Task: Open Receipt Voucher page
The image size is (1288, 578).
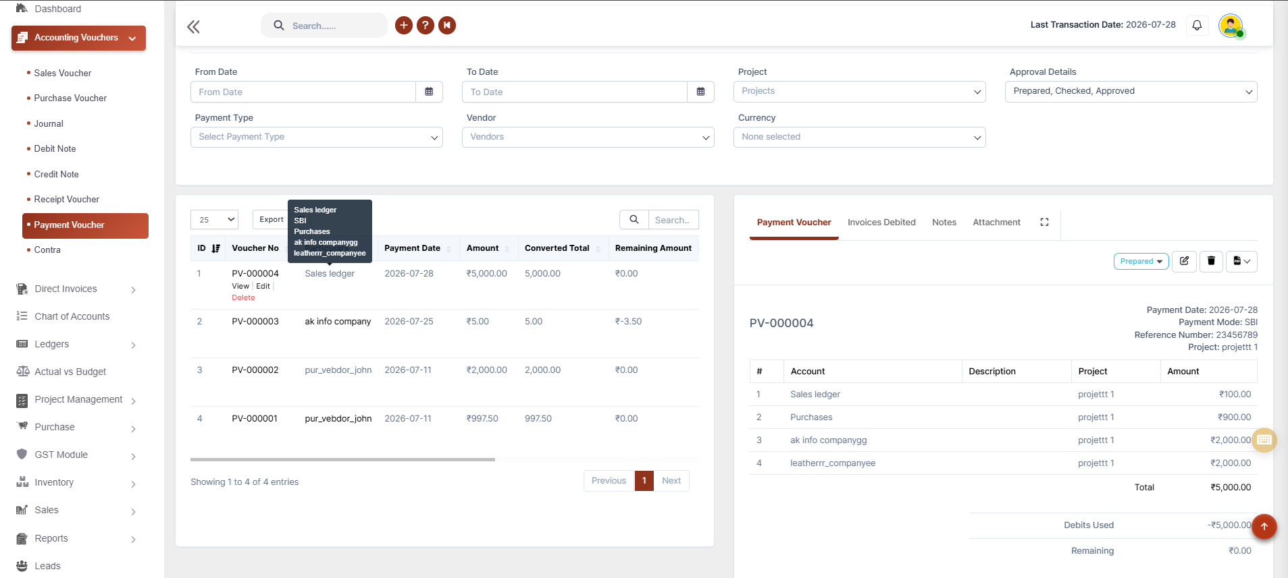Action: click(66, 200)
